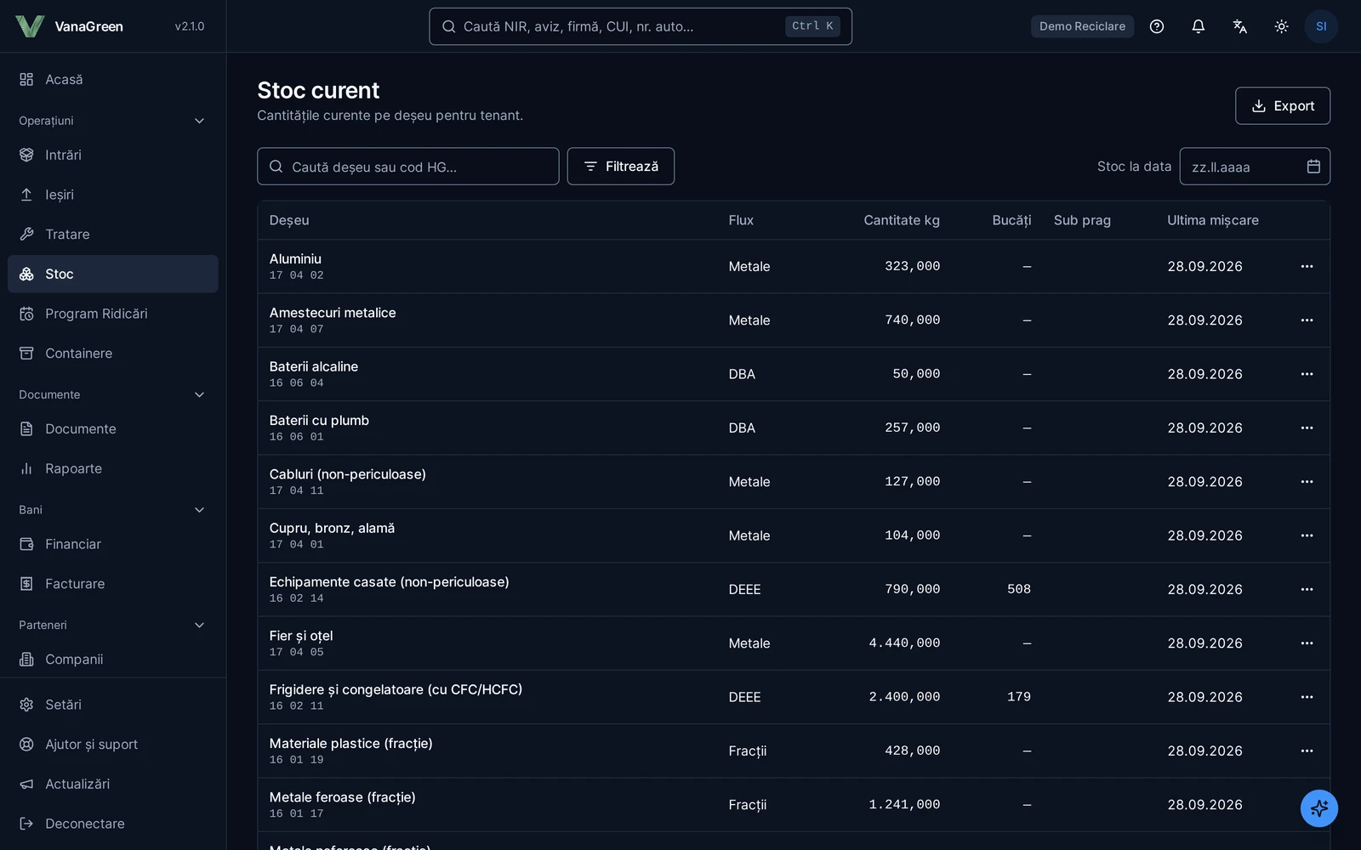The height and width of the screenshot is (850, 1361).
Task: Navigate to Rapoarte page
Action: (112, 468)
